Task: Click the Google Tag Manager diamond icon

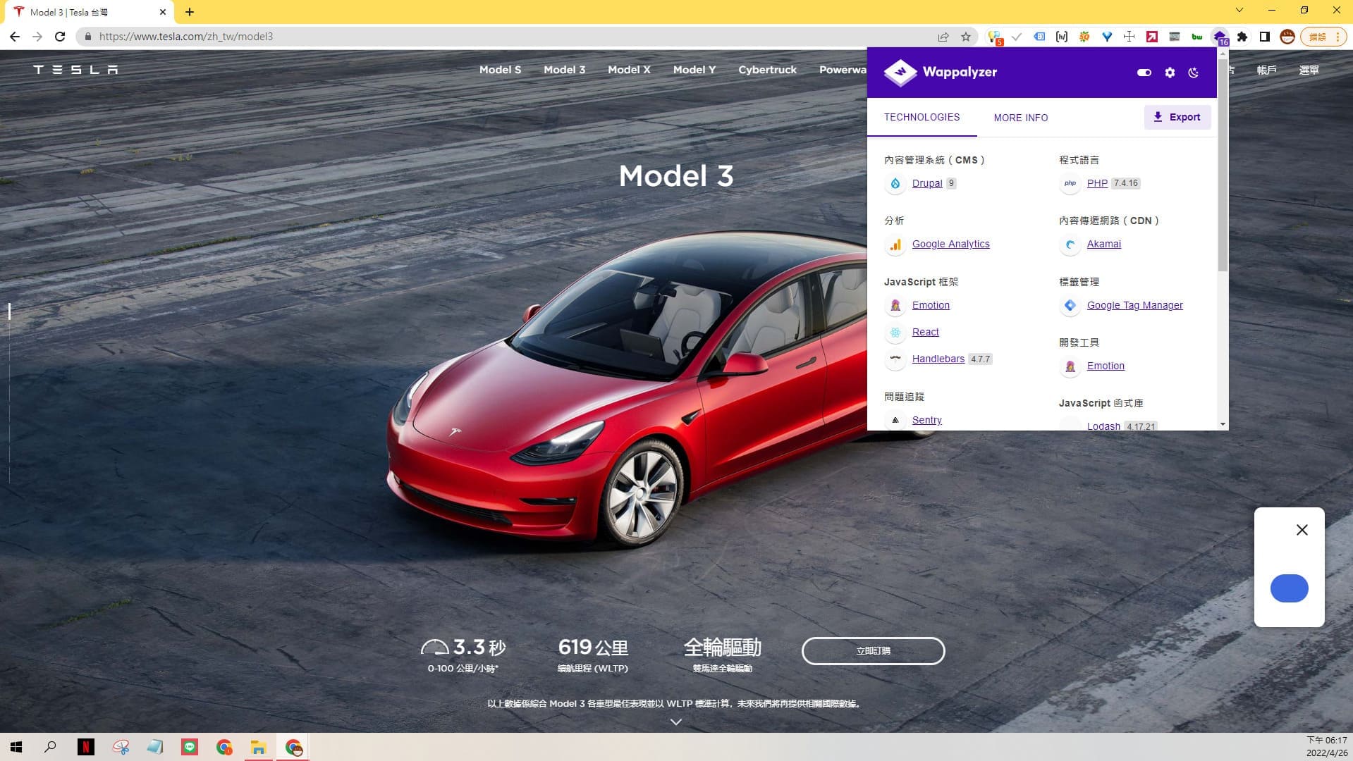Action: (1070, 305)
